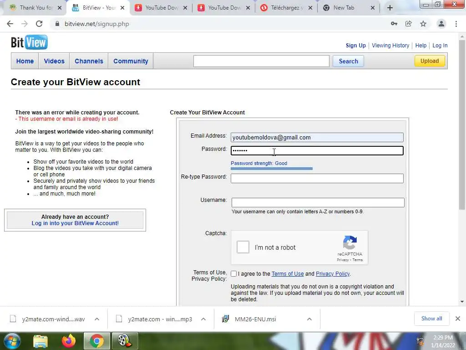
Task: Open the Chrome three-dot menu
Action: tap(456, 24)
